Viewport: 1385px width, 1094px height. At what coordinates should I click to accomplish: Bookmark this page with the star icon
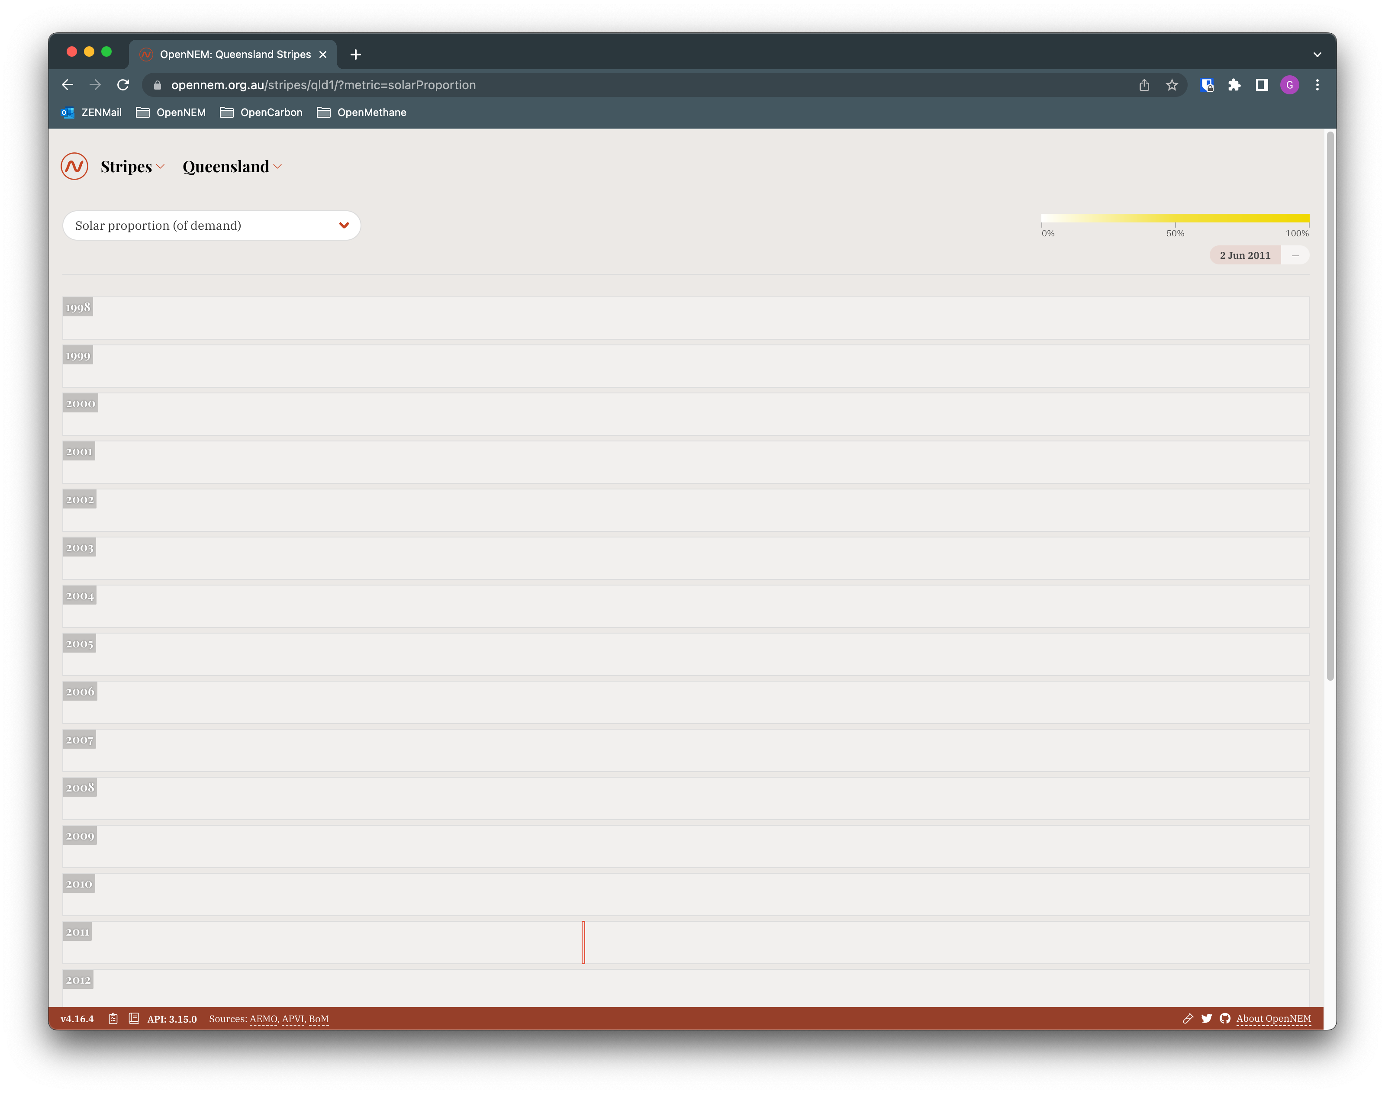pos(1172,85)
